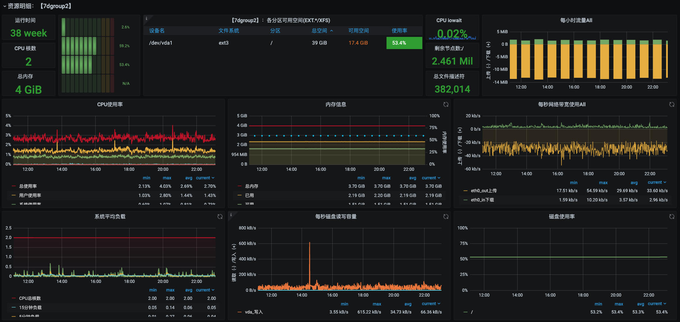Open 系统平均负载 panel title menu

click(110, 217)
